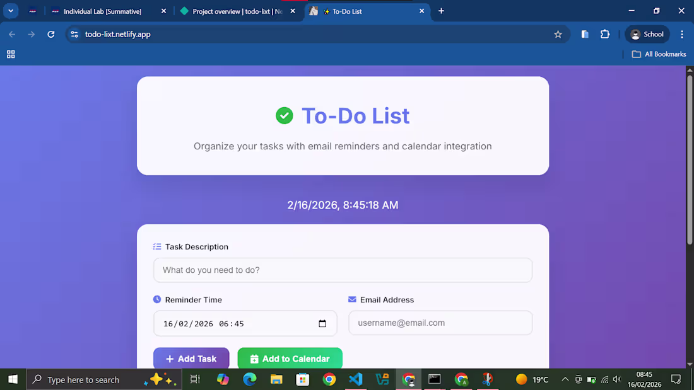Focus the Task Description input field
The image size is (694, 390).
[x=343, y=270]
